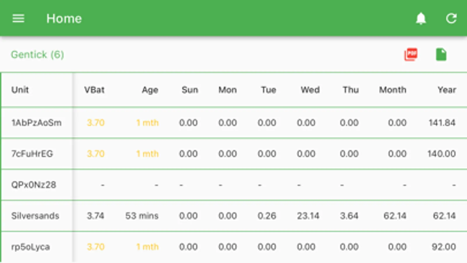The height and width of the screenshot is (263, 467).
Task: Export the Gentick table as PDF
Action: [x=411, y=54]
